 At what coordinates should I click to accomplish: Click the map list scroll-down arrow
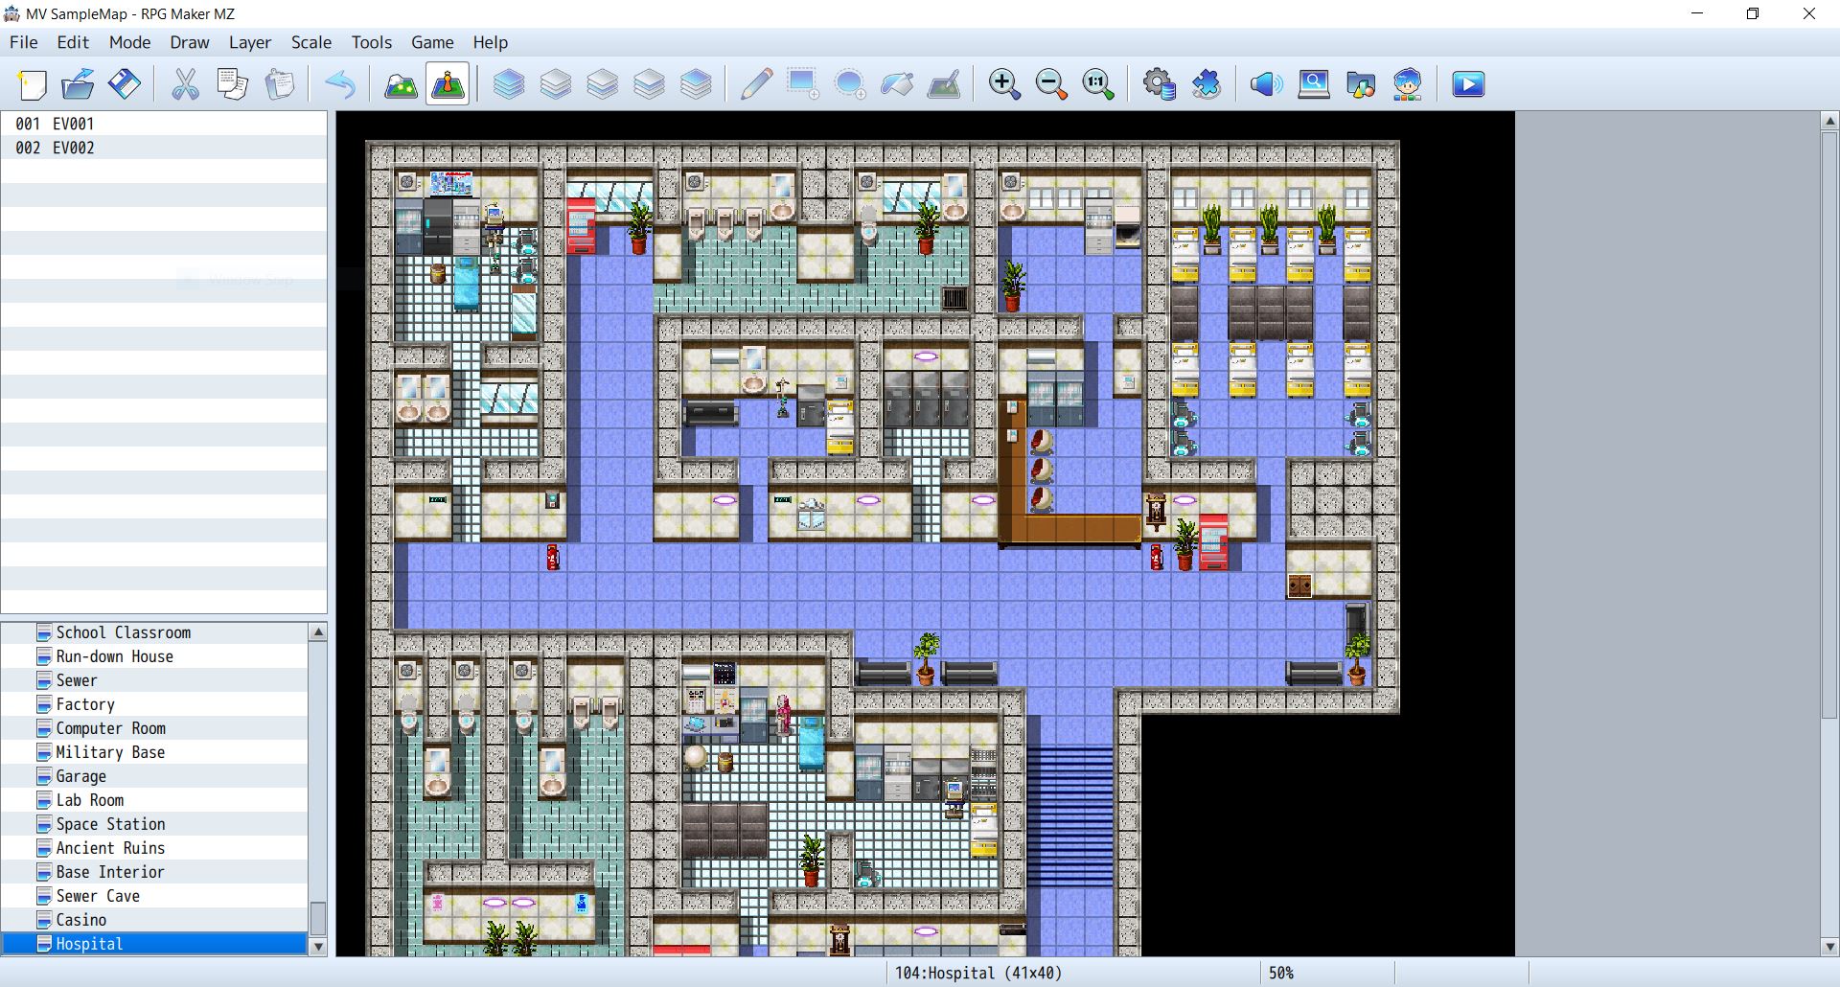318,947
